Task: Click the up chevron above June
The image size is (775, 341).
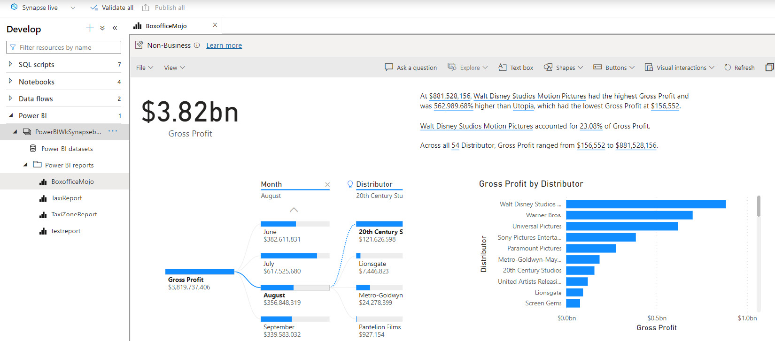Action: point(294,210)
